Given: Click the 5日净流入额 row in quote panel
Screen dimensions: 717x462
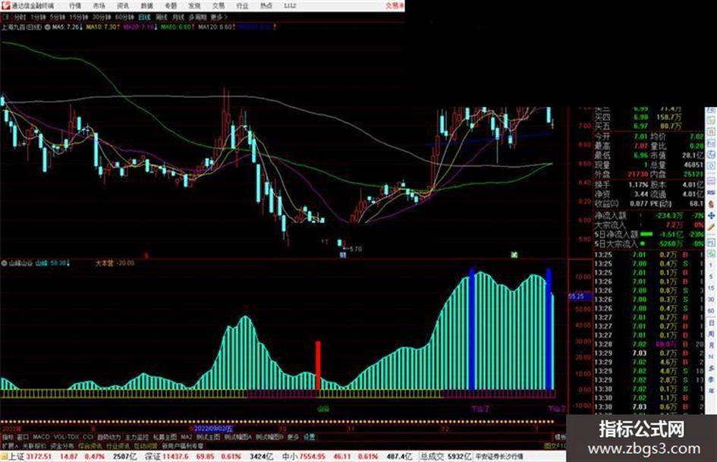Looking at the screenshot, I should 649,234.
